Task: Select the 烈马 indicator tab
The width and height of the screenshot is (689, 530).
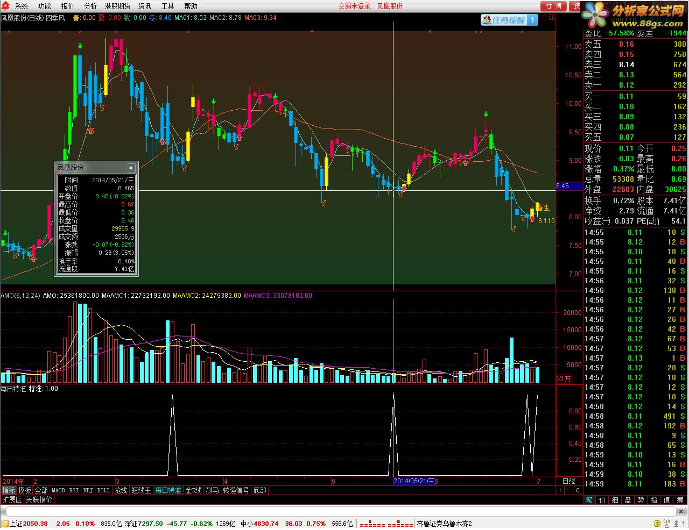Action: 212,490
